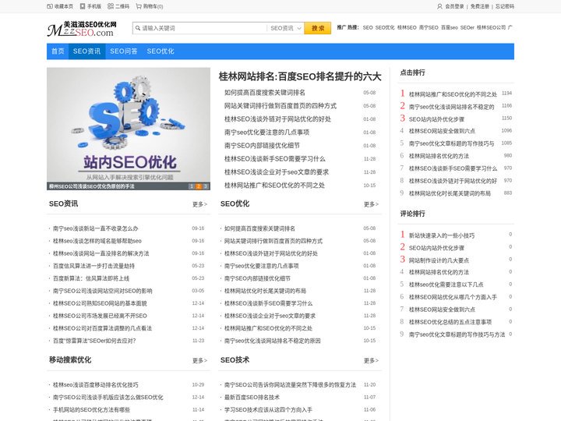Open article 百度信风算法进一步打击流量劫持
Image resolution: width=561 pixels, height=421 pixels.
click(x=93, y=266)
